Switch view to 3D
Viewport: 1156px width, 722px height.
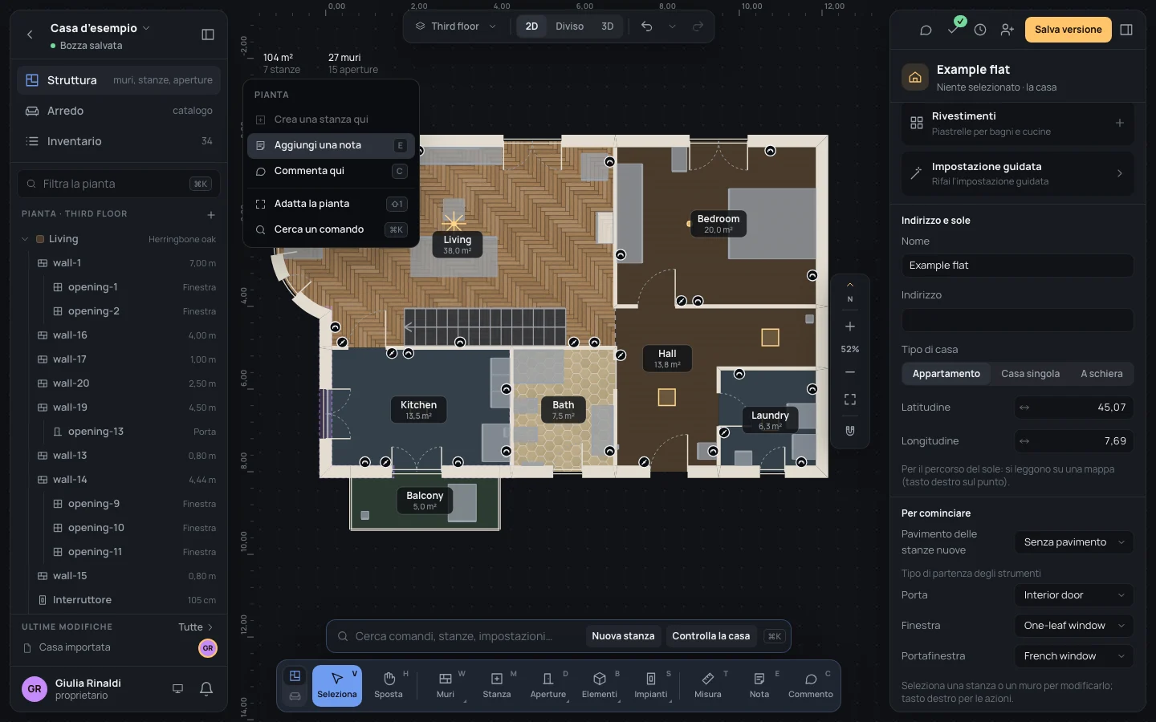click(x=608, y=26)
